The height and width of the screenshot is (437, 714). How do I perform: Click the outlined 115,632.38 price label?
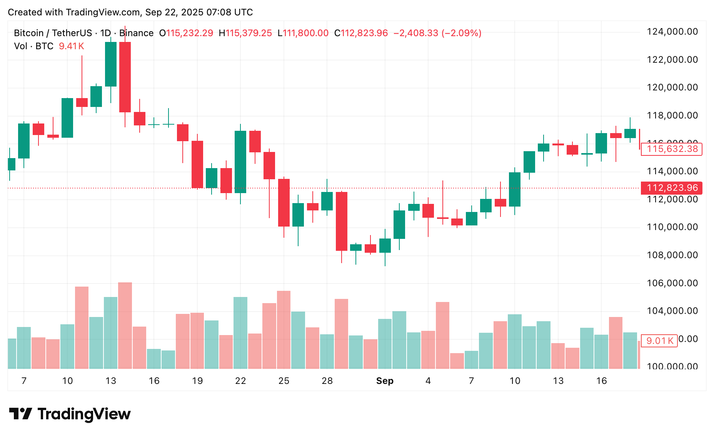point(672,149)
